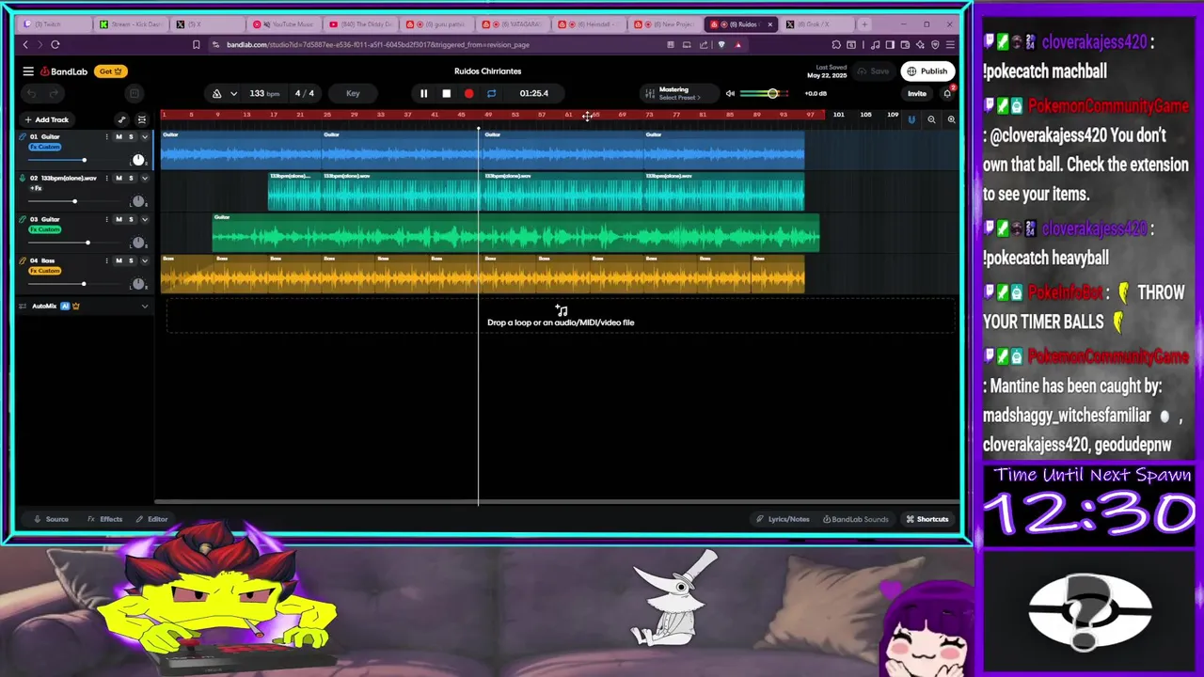
Task: Add Fx to track 02
Action: [x=37, y=188]
